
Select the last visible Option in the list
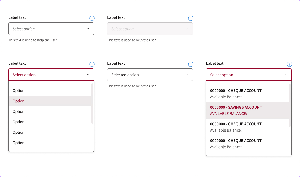pyautogui.click(x=50, y=143)
